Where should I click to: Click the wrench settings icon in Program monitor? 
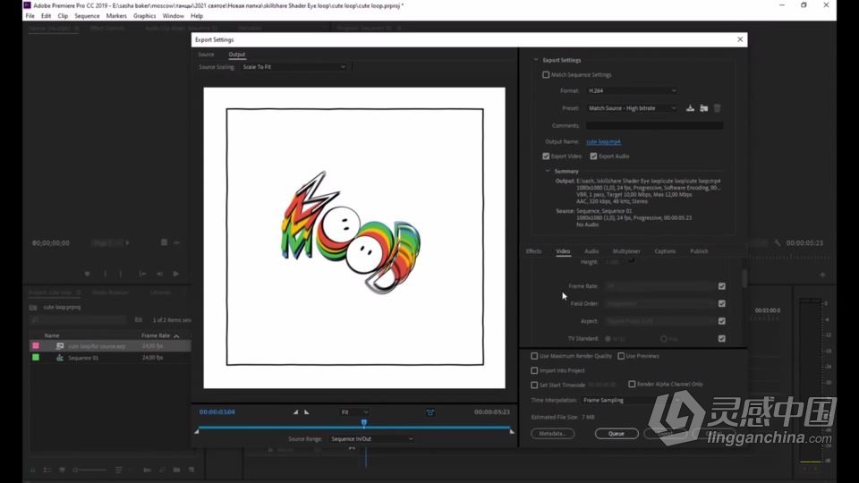[778, 242]
